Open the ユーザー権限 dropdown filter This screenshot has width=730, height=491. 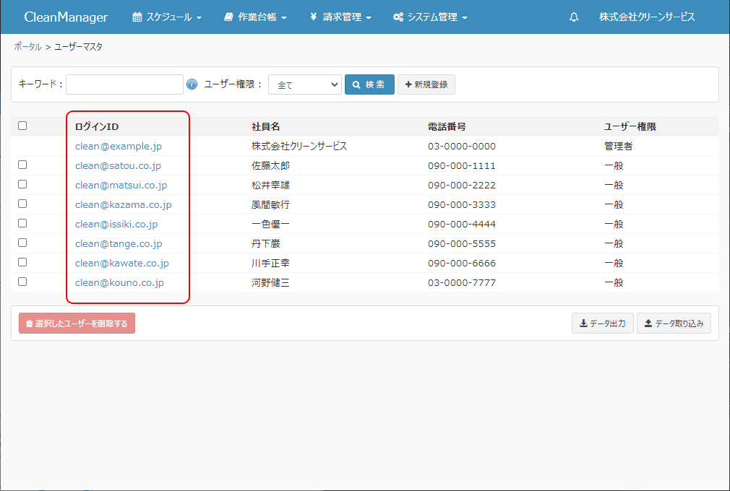304,84
